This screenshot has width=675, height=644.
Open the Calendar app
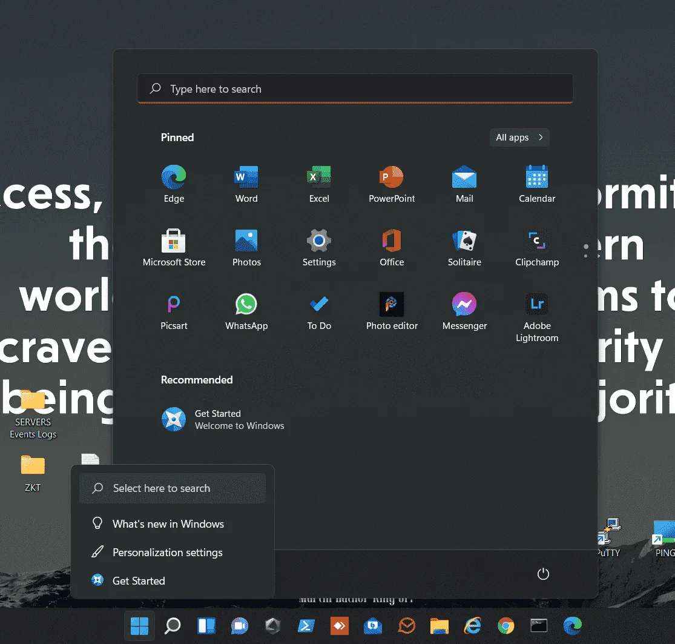click(537, 184)
